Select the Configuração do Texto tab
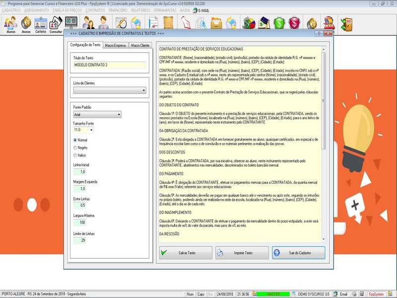 tap(85, 45)
